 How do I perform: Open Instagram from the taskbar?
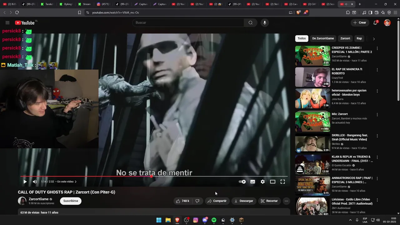tap(196, 220)
